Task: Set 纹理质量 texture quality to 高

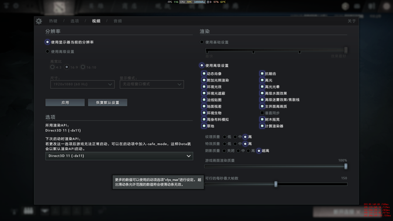Action: click(x=245, y=137)
